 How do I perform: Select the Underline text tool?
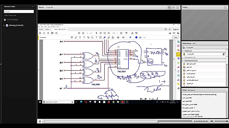(x=80, y=38)
